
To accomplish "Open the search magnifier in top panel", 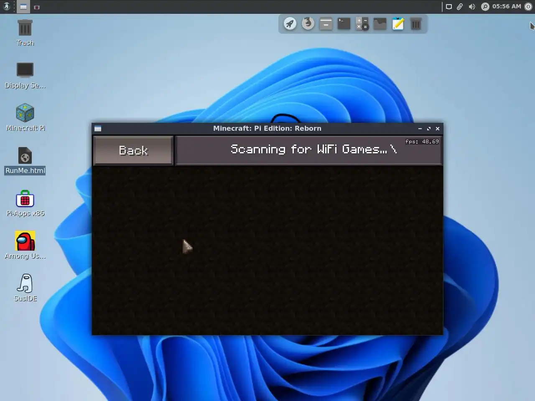I will [485, 7].
